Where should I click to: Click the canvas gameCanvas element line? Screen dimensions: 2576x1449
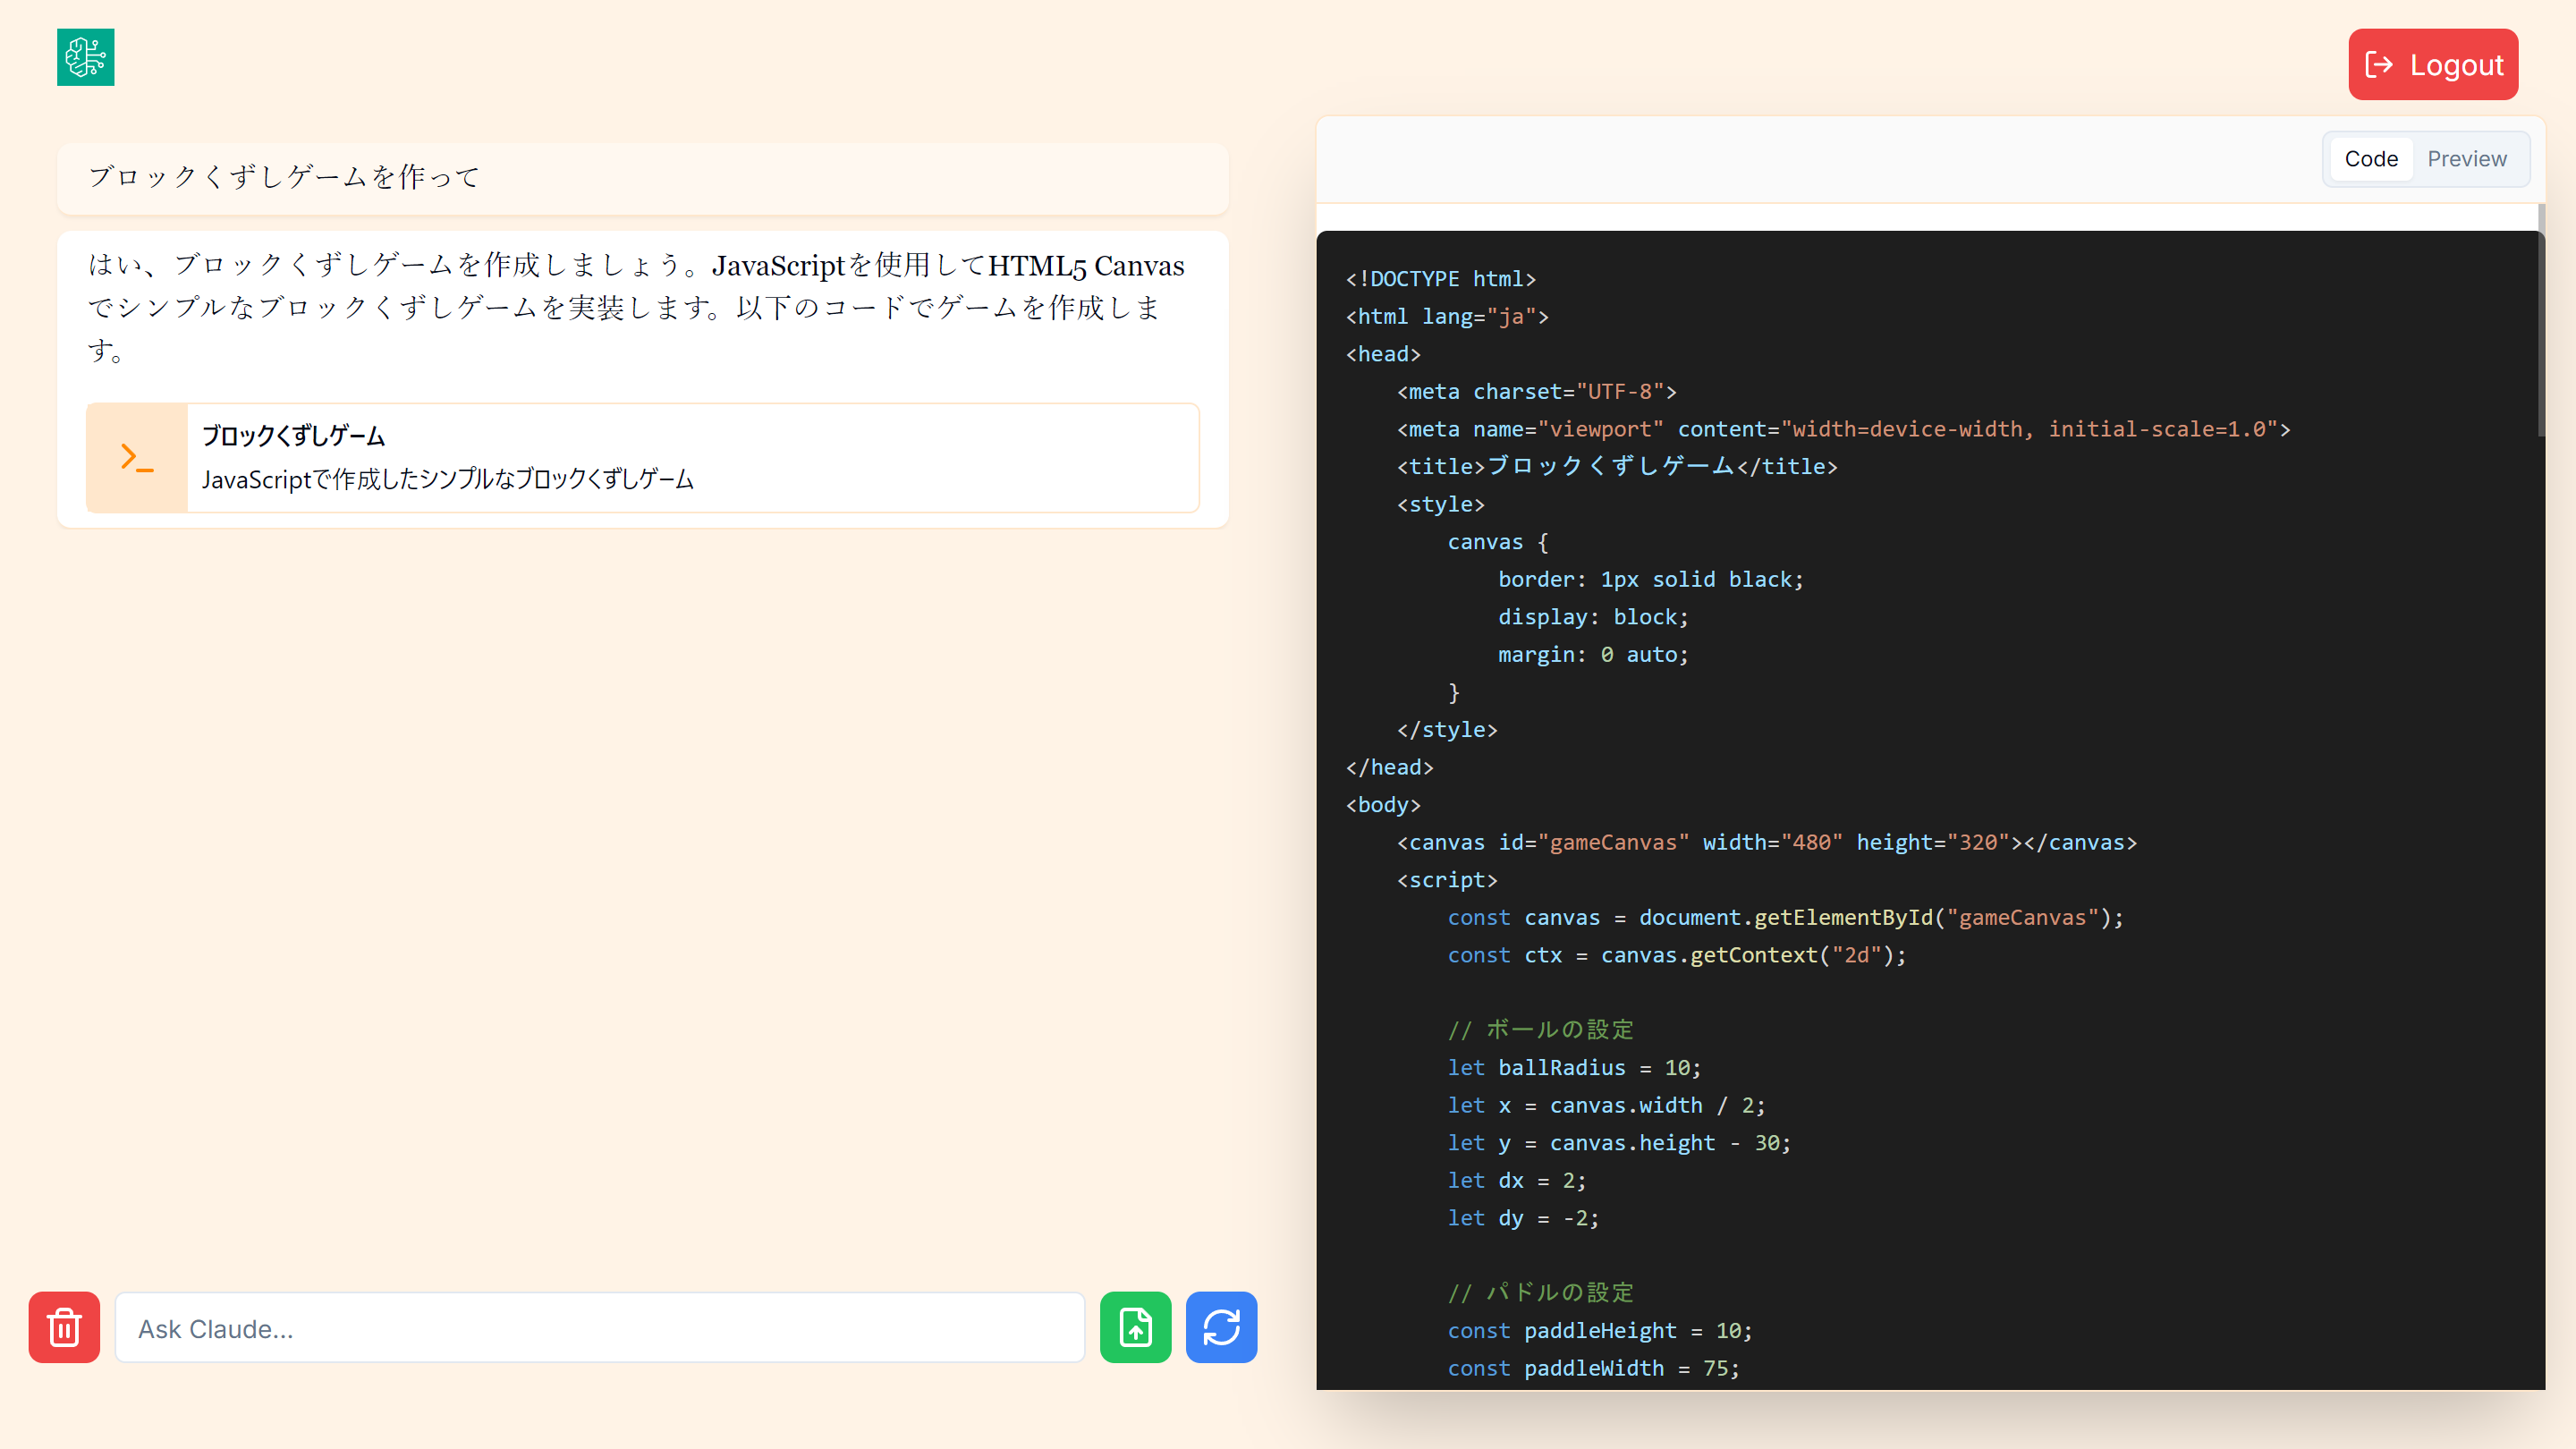pyautogui.click(x=1766, y=842)
